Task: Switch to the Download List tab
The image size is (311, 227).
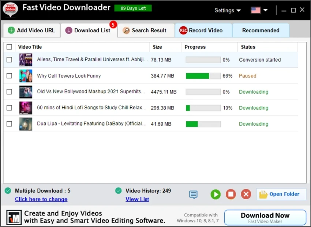Action: (x=89, y=30)
